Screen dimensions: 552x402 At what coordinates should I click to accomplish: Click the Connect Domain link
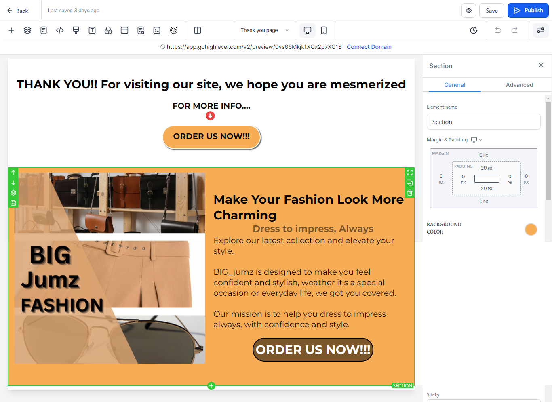[369, 47]
